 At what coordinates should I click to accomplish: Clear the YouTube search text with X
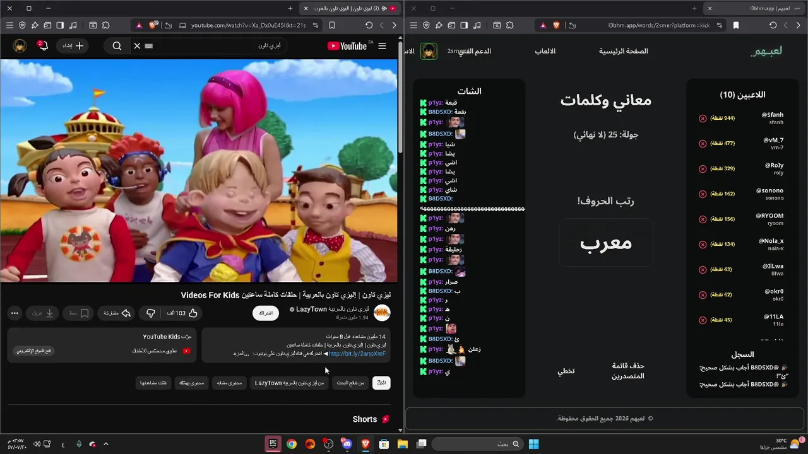click(137, 46)
